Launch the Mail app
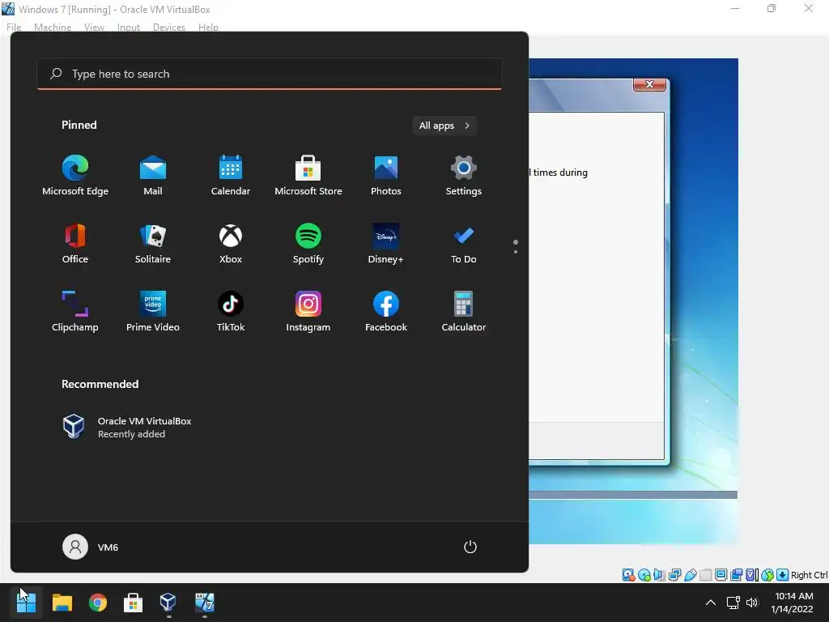 tap(153, 176)
